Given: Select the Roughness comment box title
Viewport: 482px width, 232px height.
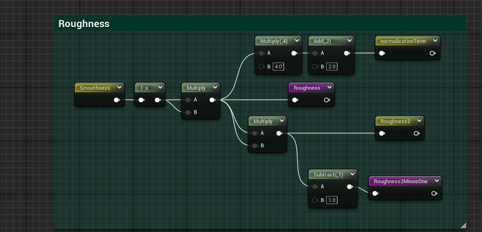Looking at the screenshot, I should click(x=84, y=24).
